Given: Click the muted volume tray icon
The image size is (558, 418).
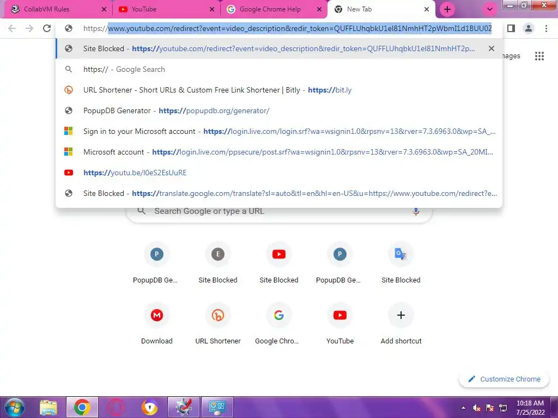Looking at the screenshot, I should point(476,408).
